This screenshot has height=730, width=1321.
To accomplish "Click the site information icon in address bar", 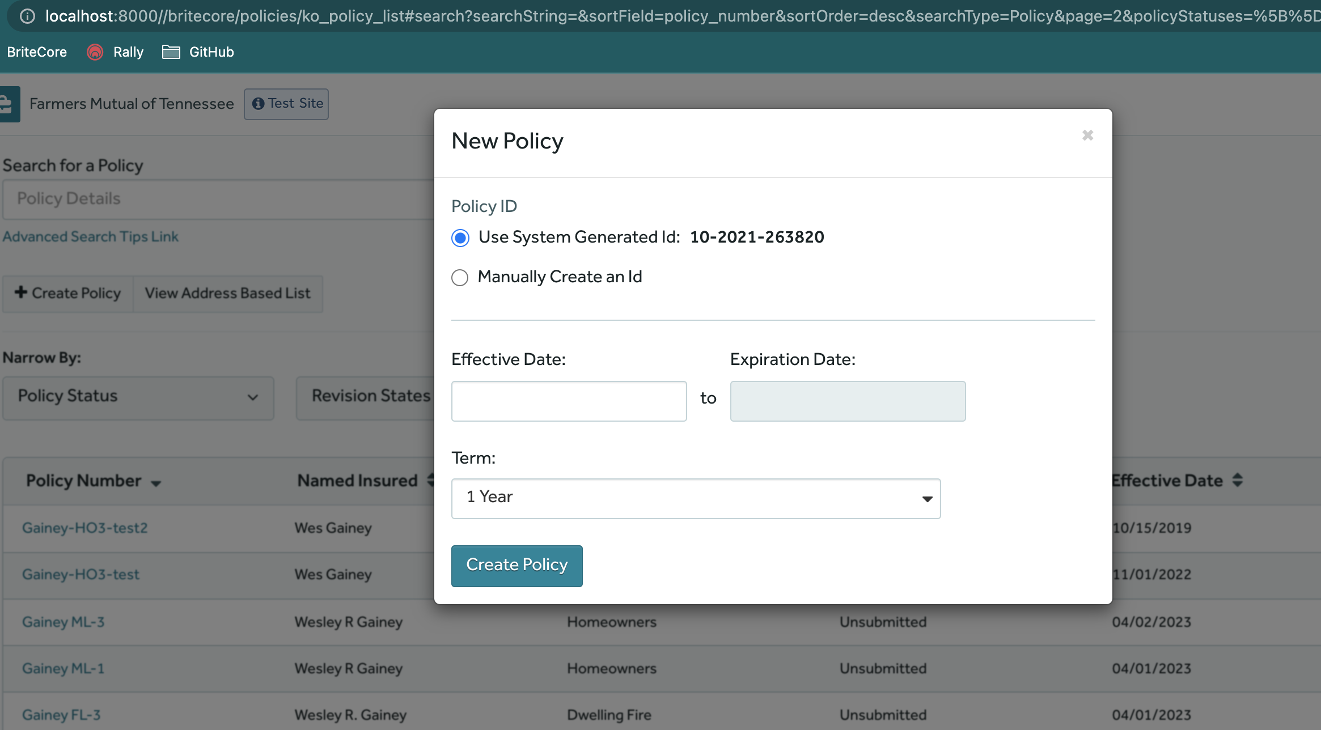I will click(x=27, y=16).
